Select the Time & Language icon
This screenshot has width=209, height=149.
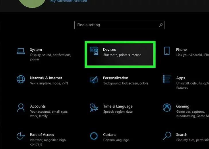pos(94,108)
